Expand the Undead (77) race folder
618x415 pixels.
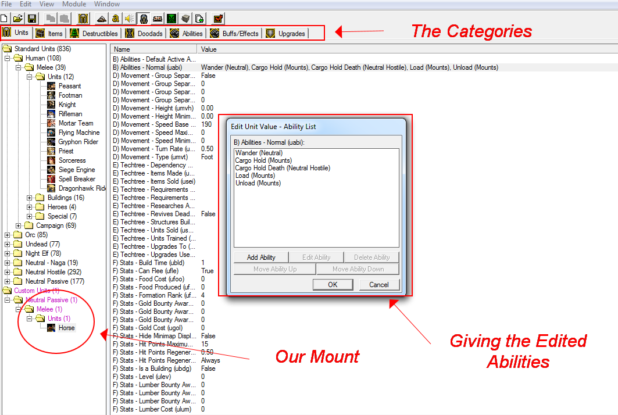pos(7,244)
